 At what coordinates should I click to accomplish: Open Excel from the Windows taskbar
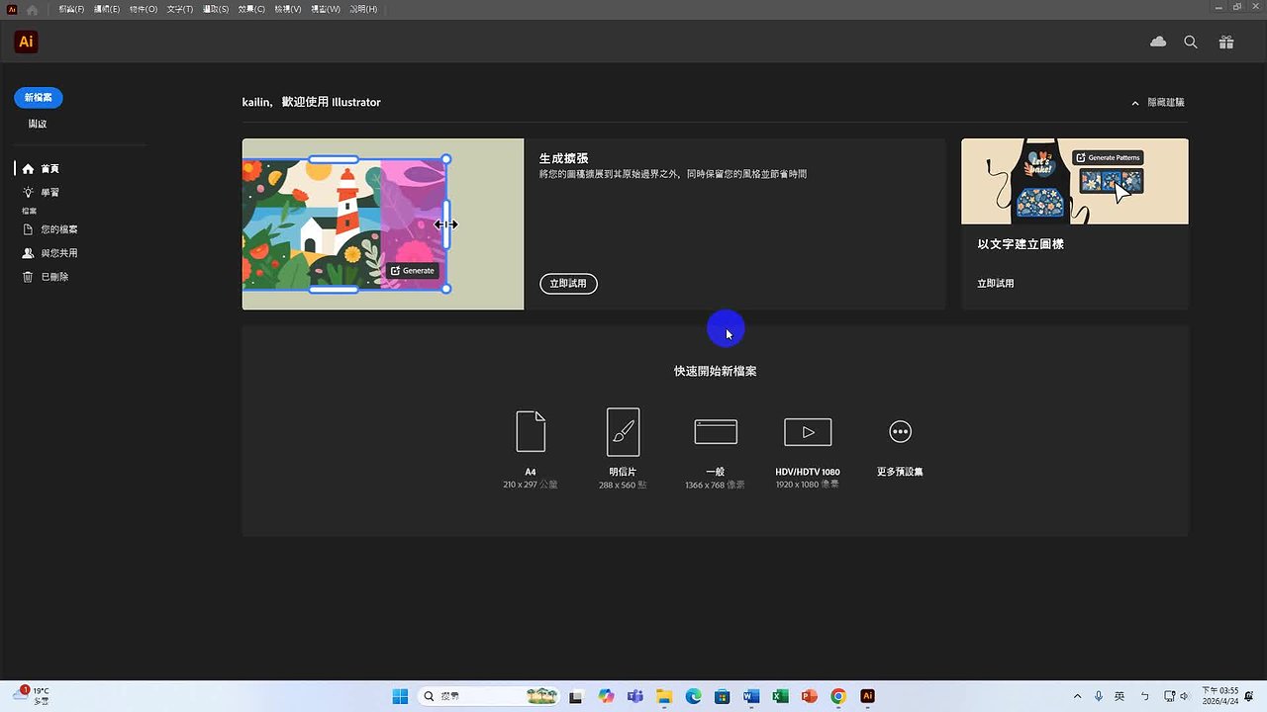click(780, 696)
